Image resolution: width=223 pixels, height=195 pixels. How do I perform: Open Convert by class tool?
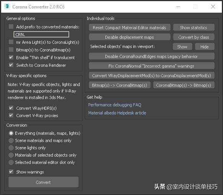[x=194, y=37]
